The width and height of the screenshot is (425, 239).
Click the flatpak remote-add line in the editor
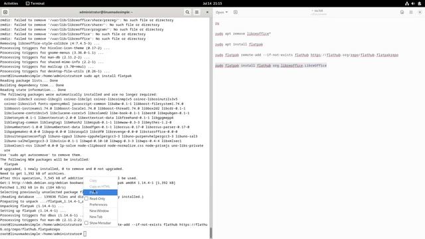point(307,55)
